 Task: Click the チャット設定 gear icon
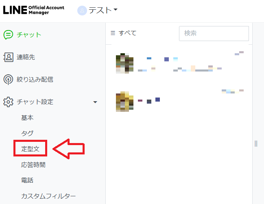8,102
